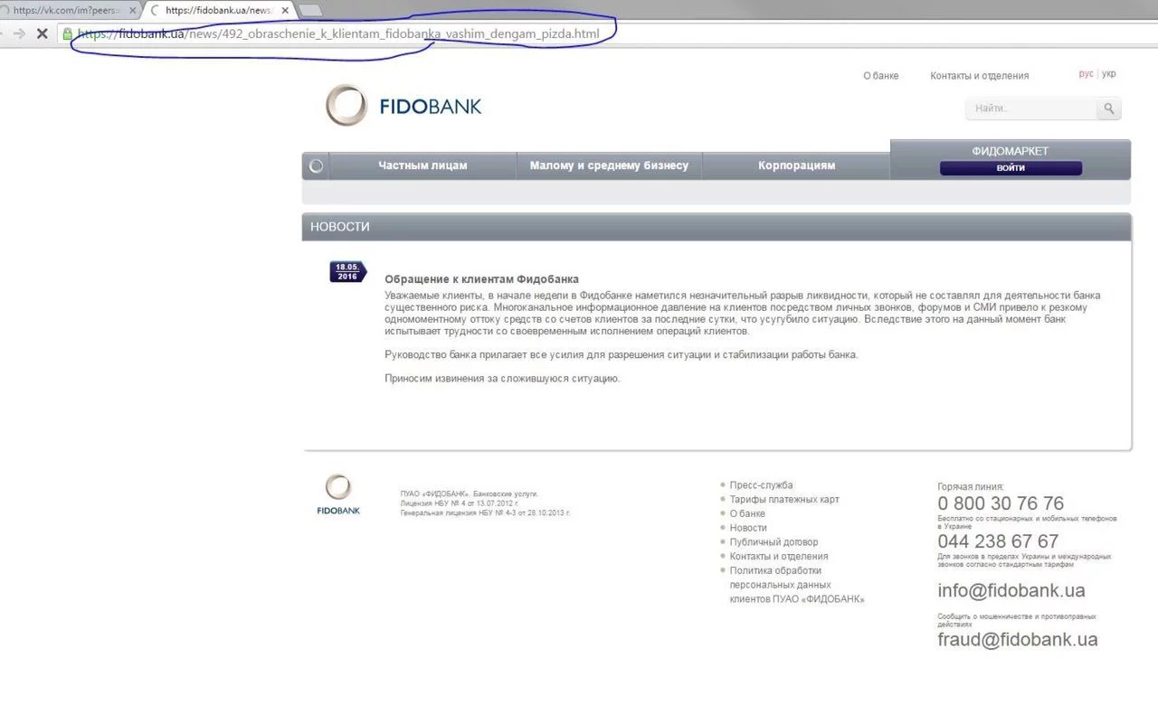Open the Пресс-служба footer link
Viewport: 1158px width, 705px height.
[761, 485]
